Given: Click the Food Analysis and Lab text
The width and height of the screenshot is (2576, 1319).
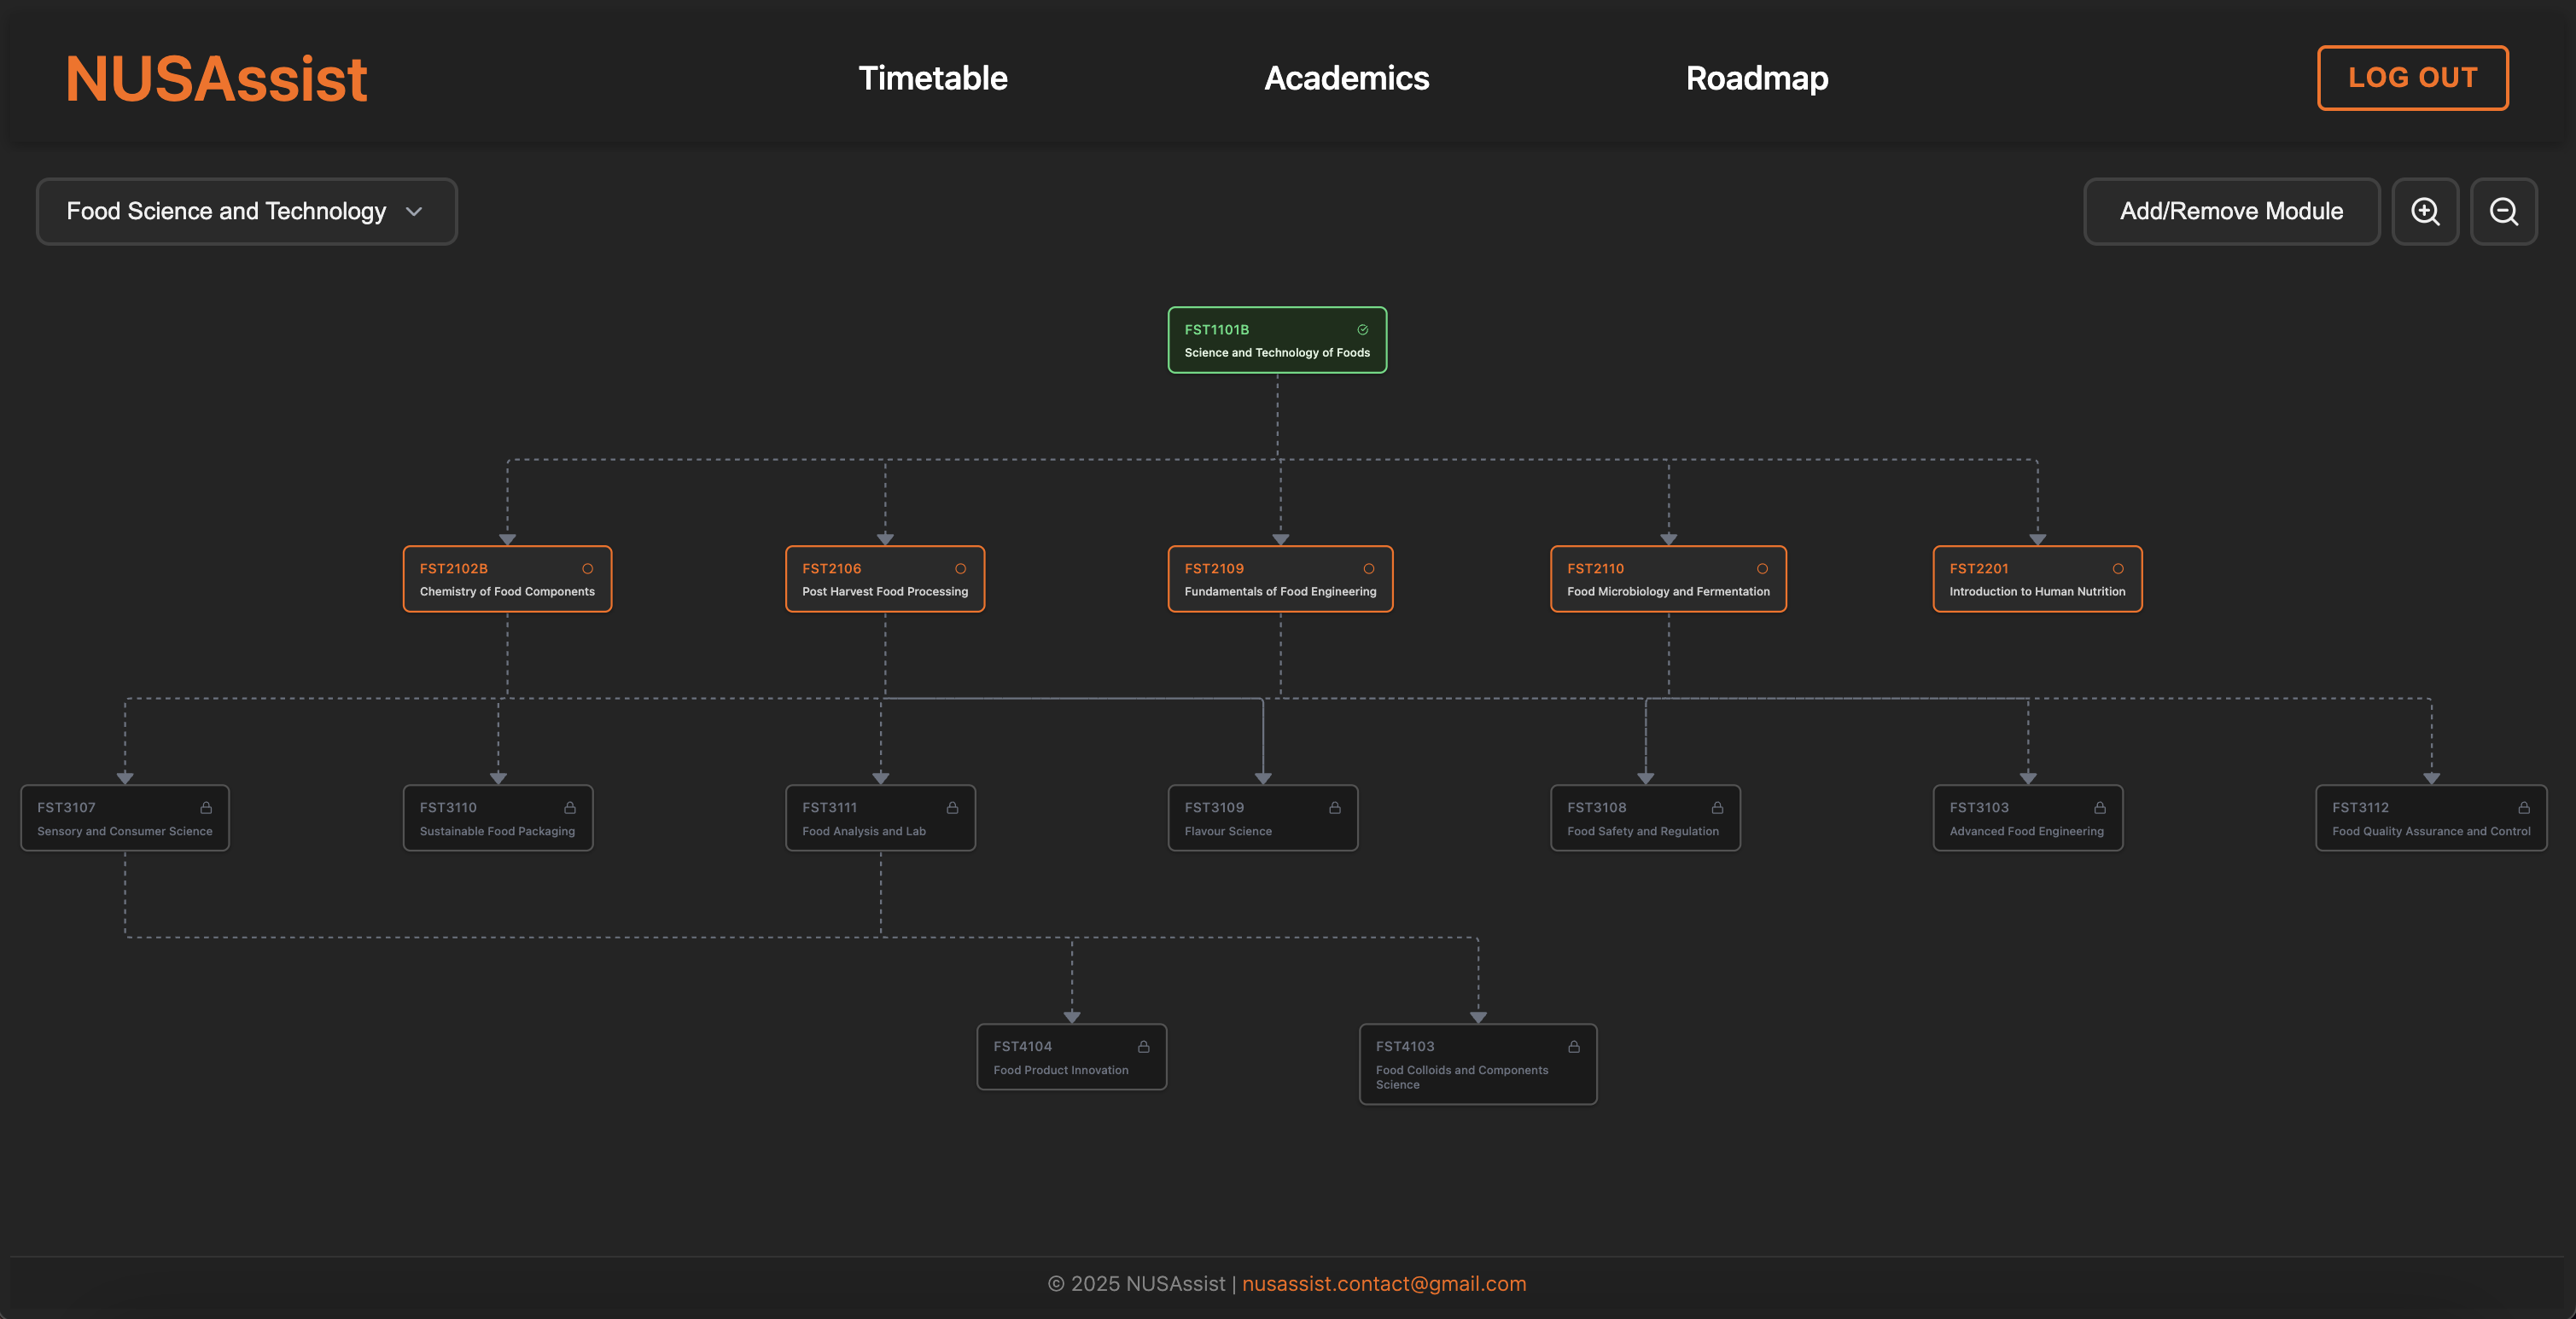Looking at the screenshot, I should [864, 831].
